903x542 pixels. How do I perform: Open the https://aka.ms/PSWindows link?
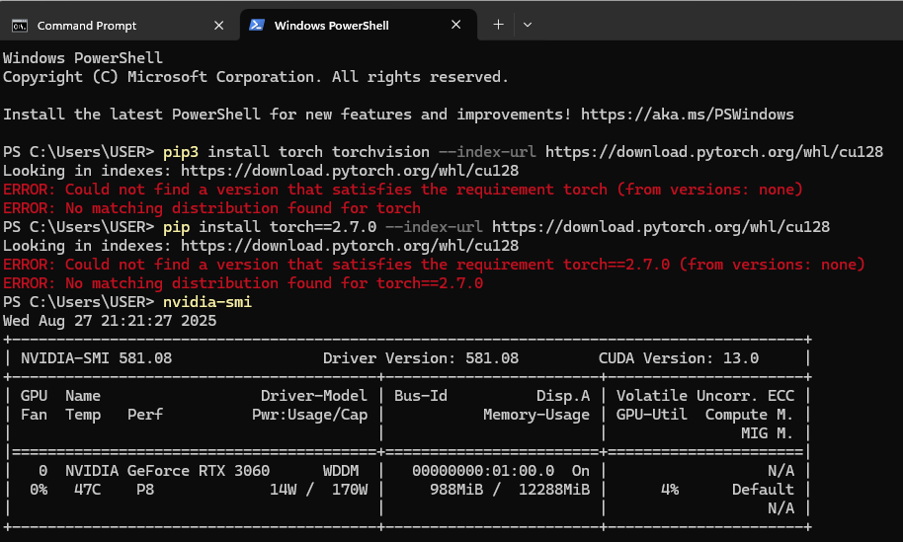687,115
